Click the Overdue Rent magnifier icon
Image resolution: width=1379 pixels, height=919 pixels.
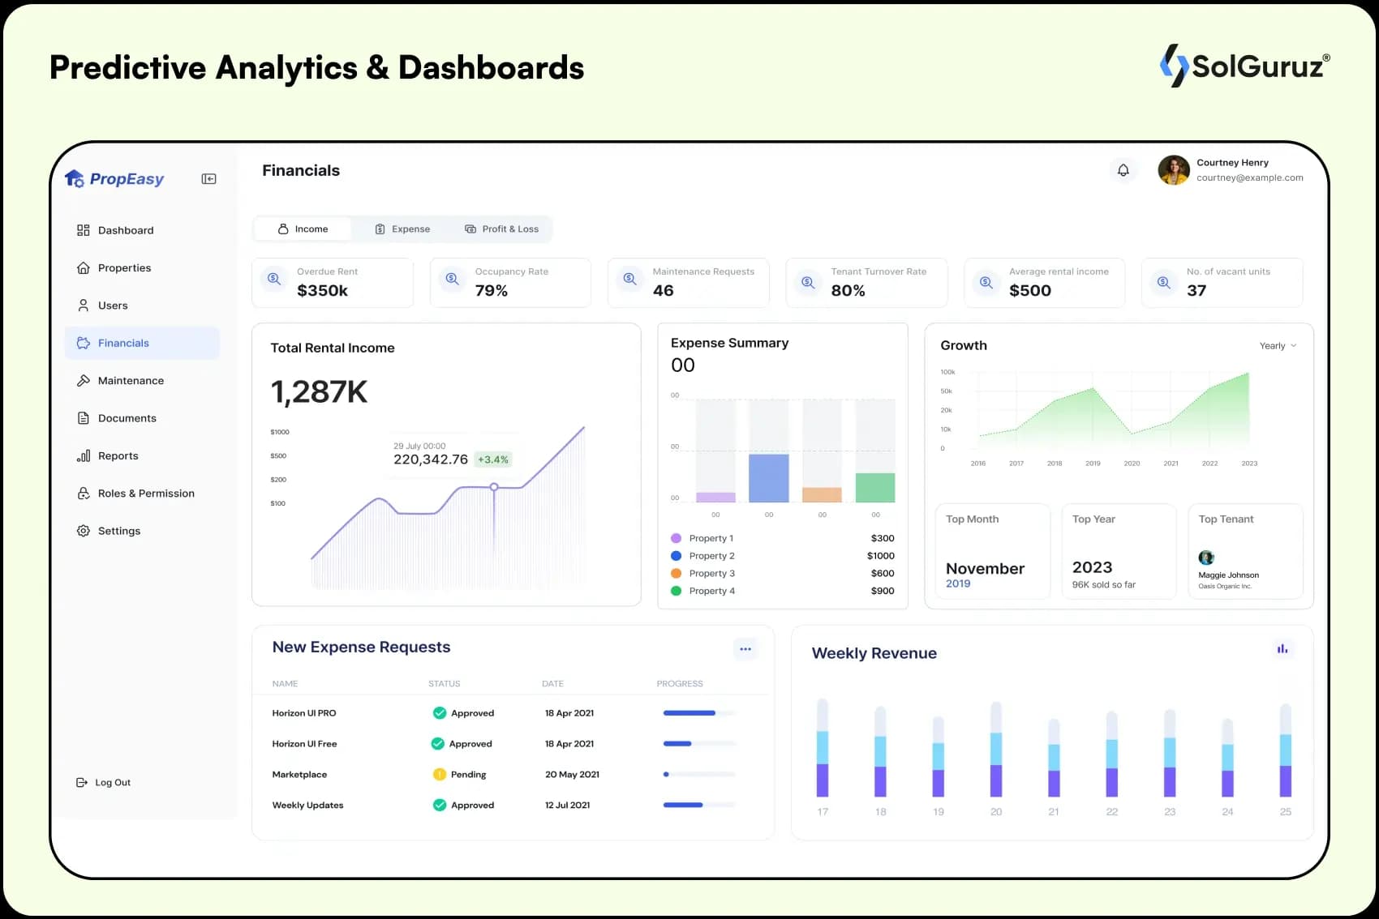click(274, 280)
